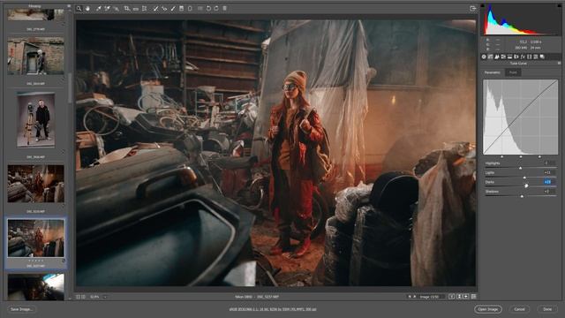
Task: Open preview preferences menu icon
Action: [473, 297]
